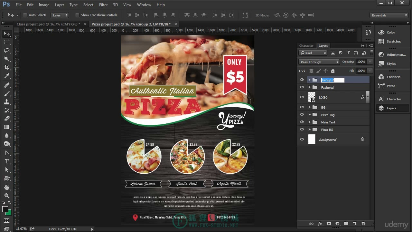
Task: Select the Move tool
Action: (7, 34)
